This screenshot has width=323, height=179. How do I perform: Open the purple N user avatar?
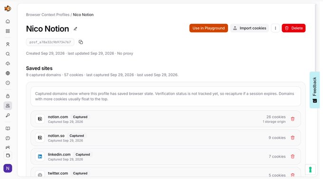click(x=8, y=168)
